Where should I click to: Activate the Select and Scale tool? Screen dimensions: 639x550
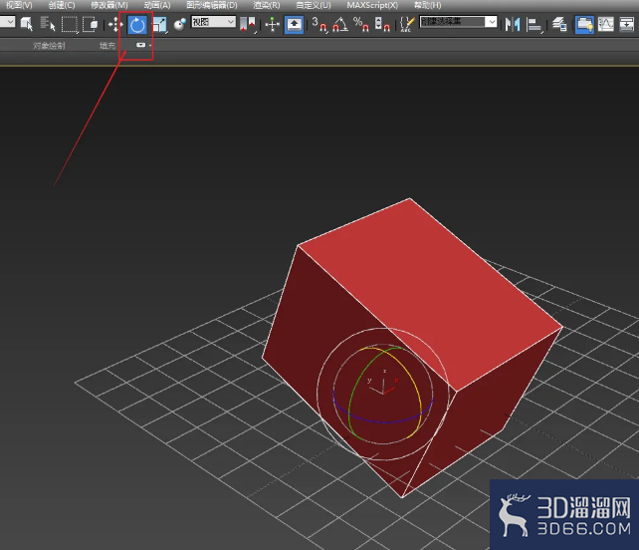(159, 25)
